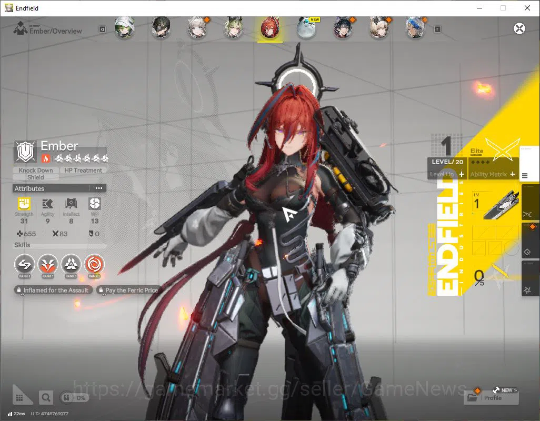The width and height of the screenshot is (540, 421).
Task: Click the Knock Down tag
Action: pyautogui.click(x=36, y=170)
